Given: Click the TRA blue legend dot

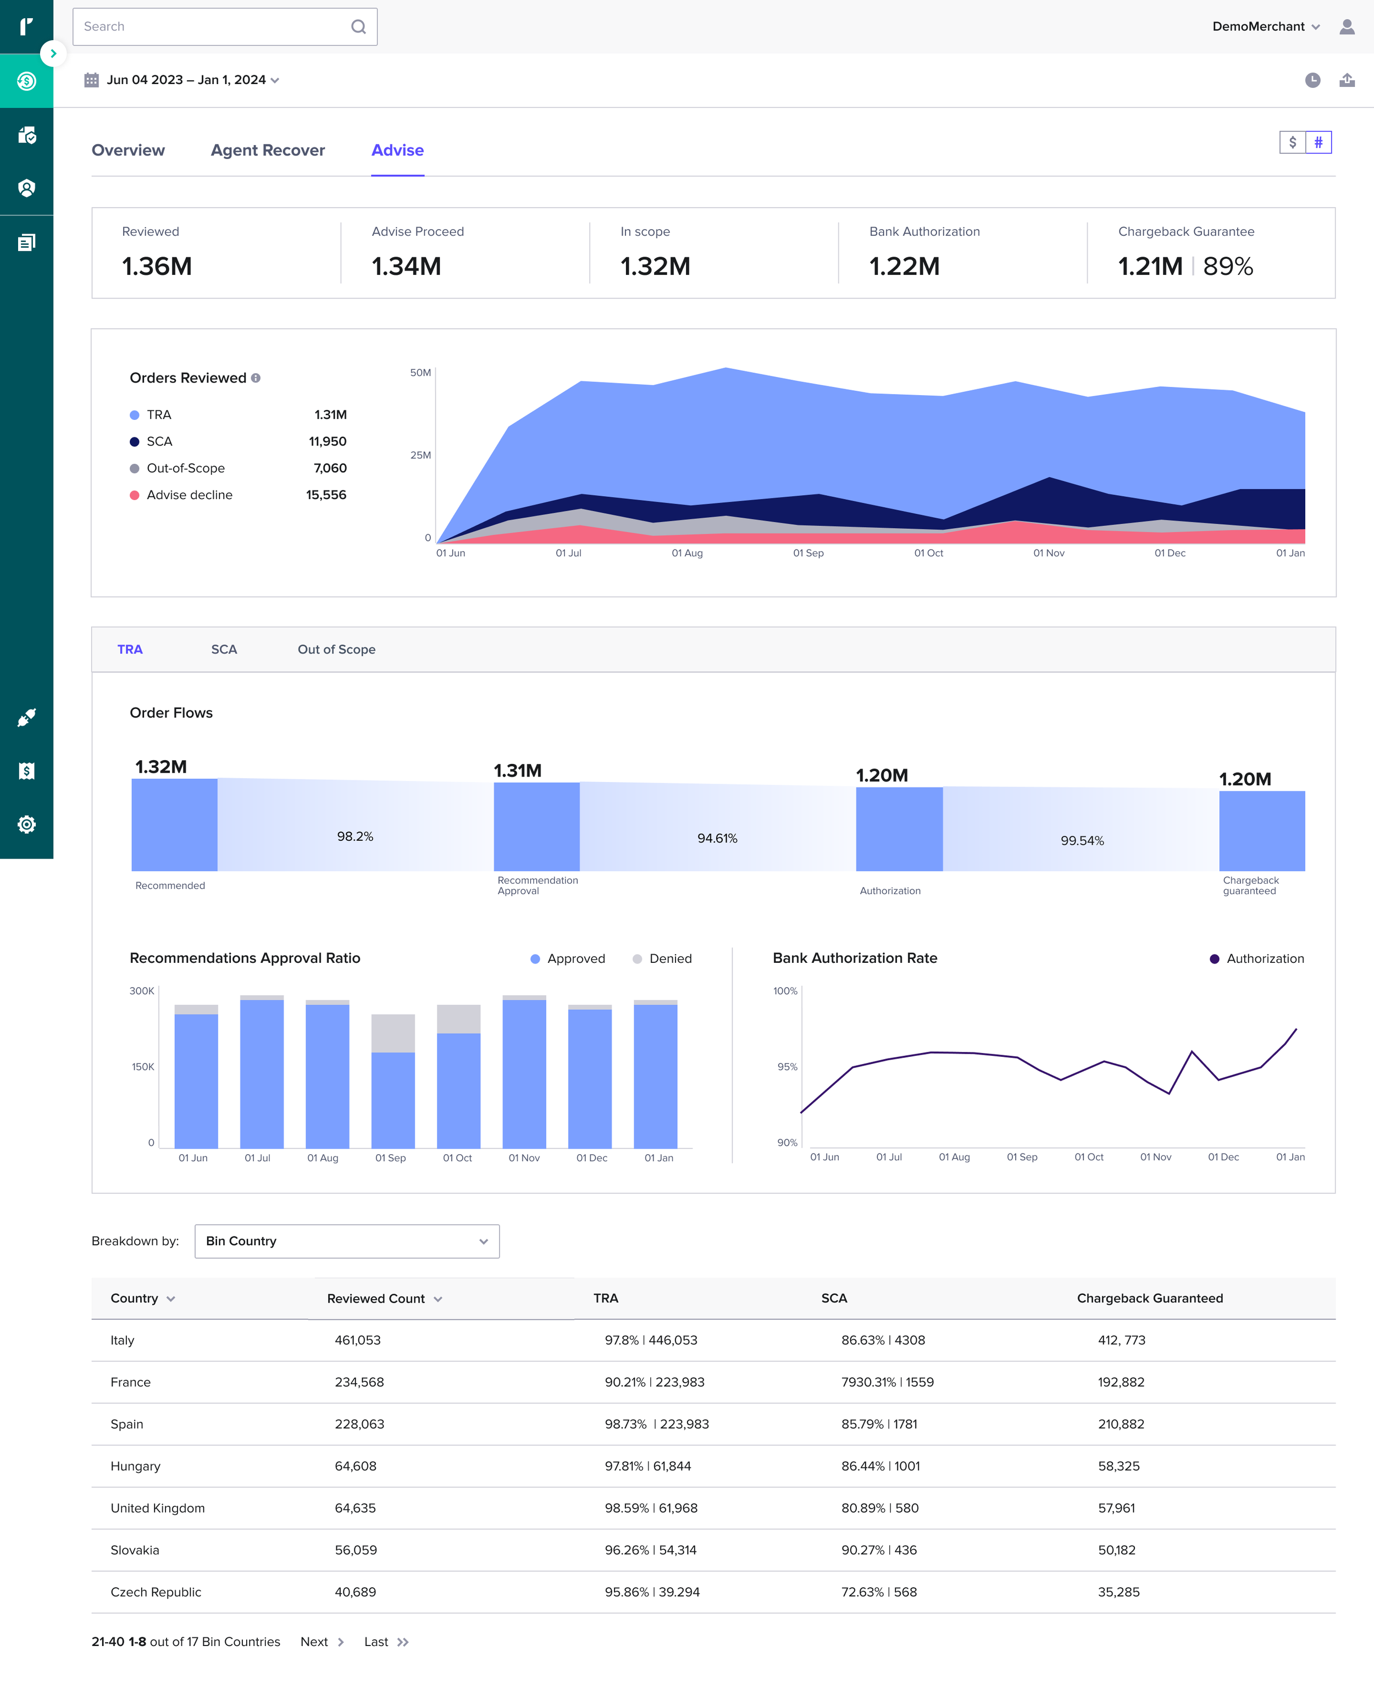Looking at the screenshot, I should pyautogui.click(x=135, y=415).
